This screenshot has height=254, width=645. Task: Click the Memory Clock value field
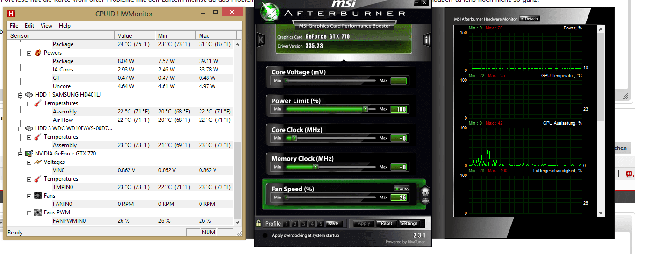coord(399,167)
